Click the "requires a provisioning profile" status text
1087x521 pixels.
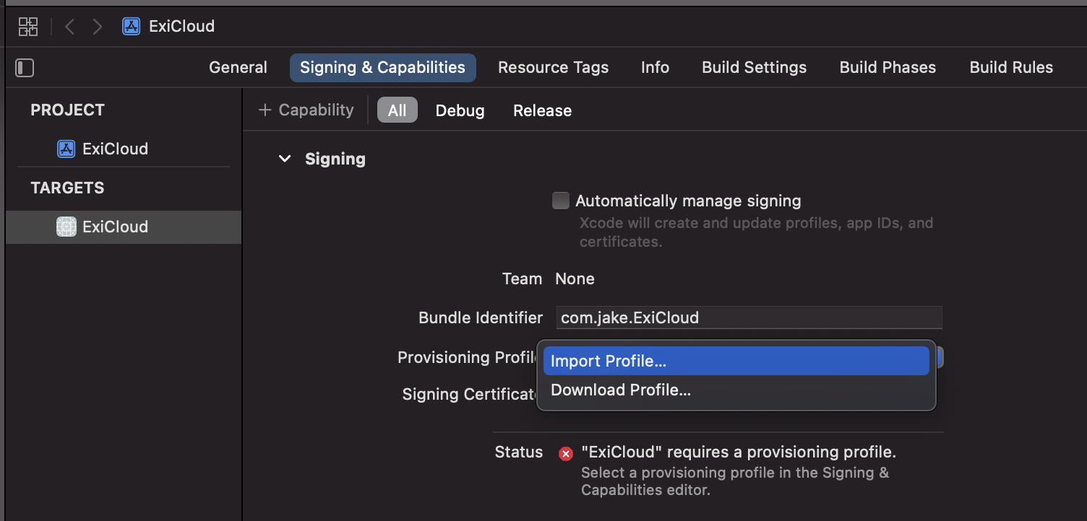739,452
